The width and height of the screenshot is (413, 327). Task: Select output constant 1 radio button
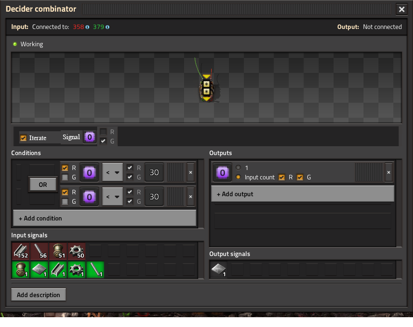click(x=238, y=167)
